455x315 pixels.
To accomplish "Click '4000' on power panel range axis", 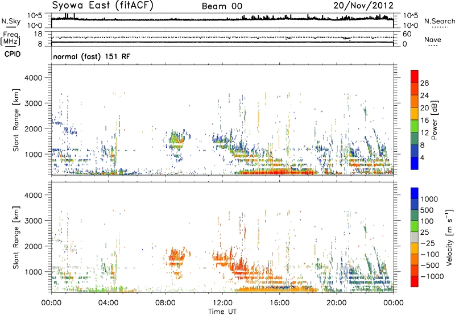I will pos(33,78).
